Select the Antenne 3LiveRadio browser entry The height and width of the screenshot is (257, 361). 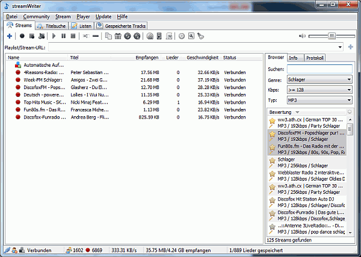[307, 229]
